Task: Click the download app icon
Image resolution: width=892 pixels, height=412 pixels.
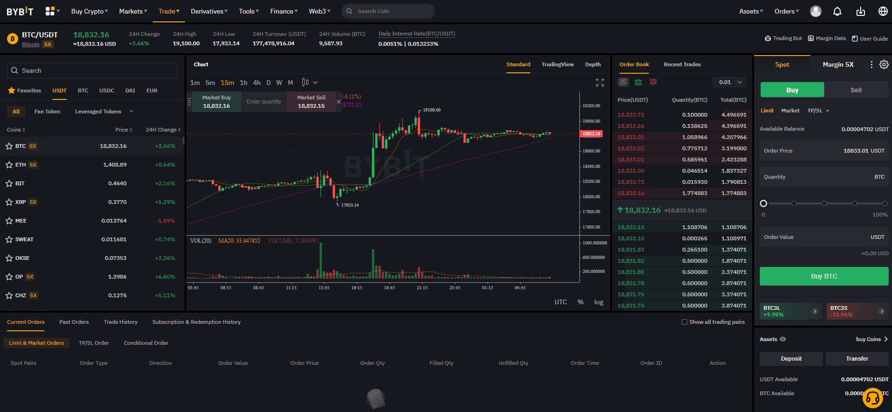Action: tap(860, 11)
